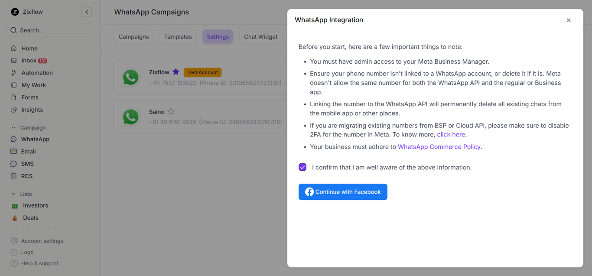This screenshot has width=592, height=276.
Task: Unstar the Zixflow account
Action: coord(176,72)
